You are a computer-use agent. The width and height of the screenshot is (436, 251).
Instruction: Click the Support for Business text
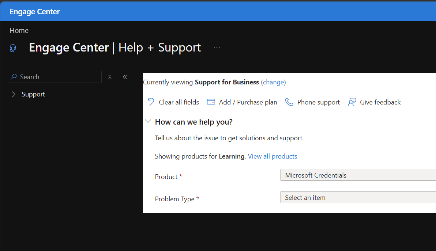[x=227, y=82]
